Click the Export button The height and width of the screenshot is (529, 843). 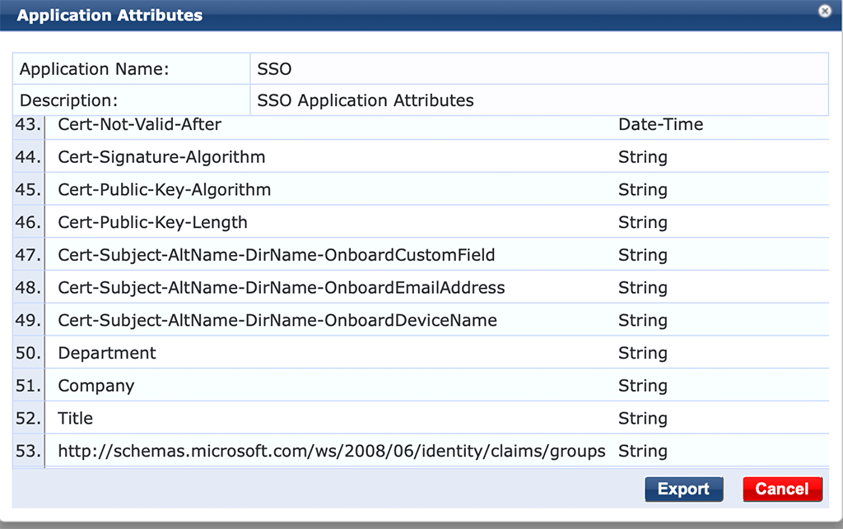(x=683, y=489)
